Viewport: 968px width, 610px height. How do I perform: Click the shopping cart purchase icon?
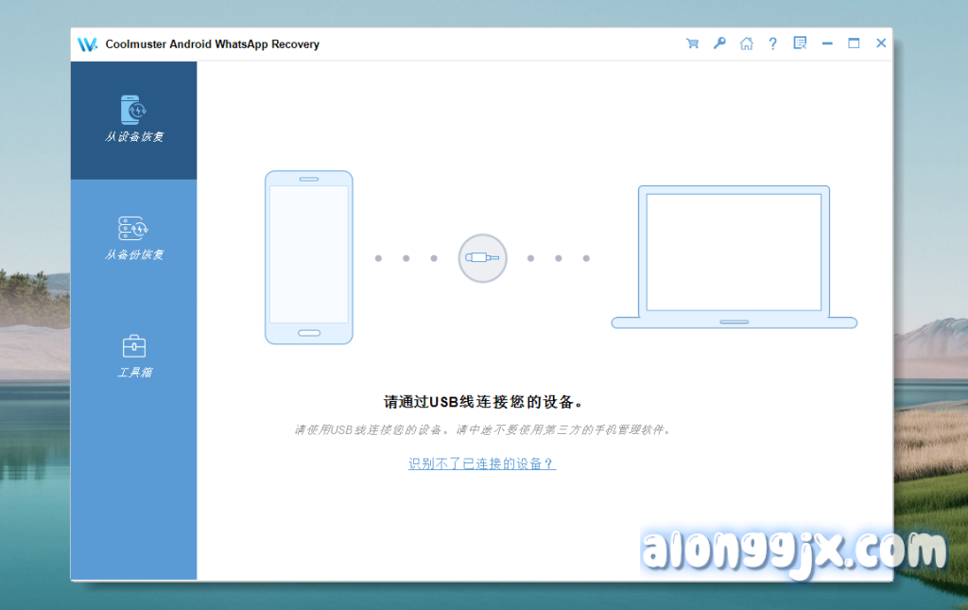click(692, 44)
